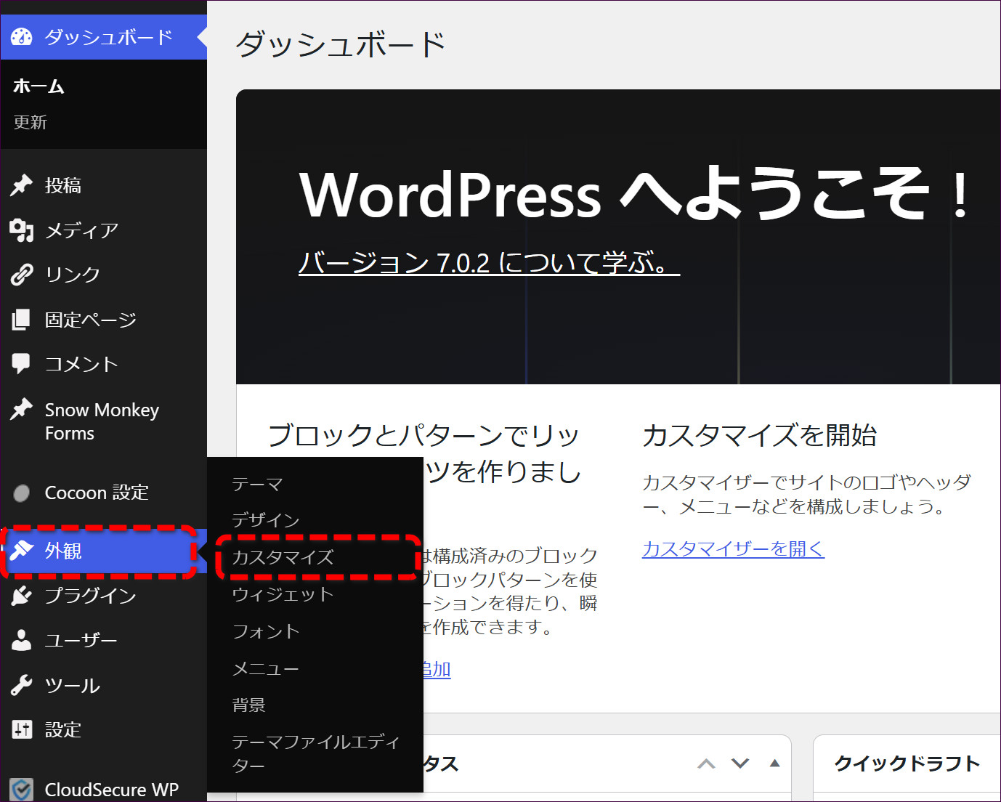Choose ウィジェット in the flyout menu

point(283,594)
